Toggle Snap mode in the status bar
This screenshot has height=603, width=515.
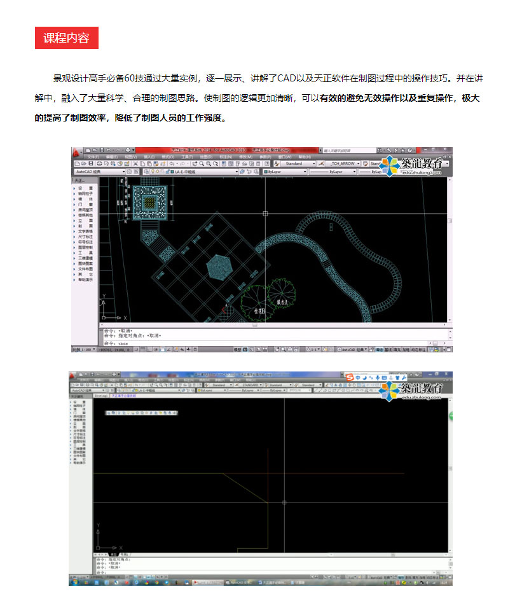tap(137, 349)
